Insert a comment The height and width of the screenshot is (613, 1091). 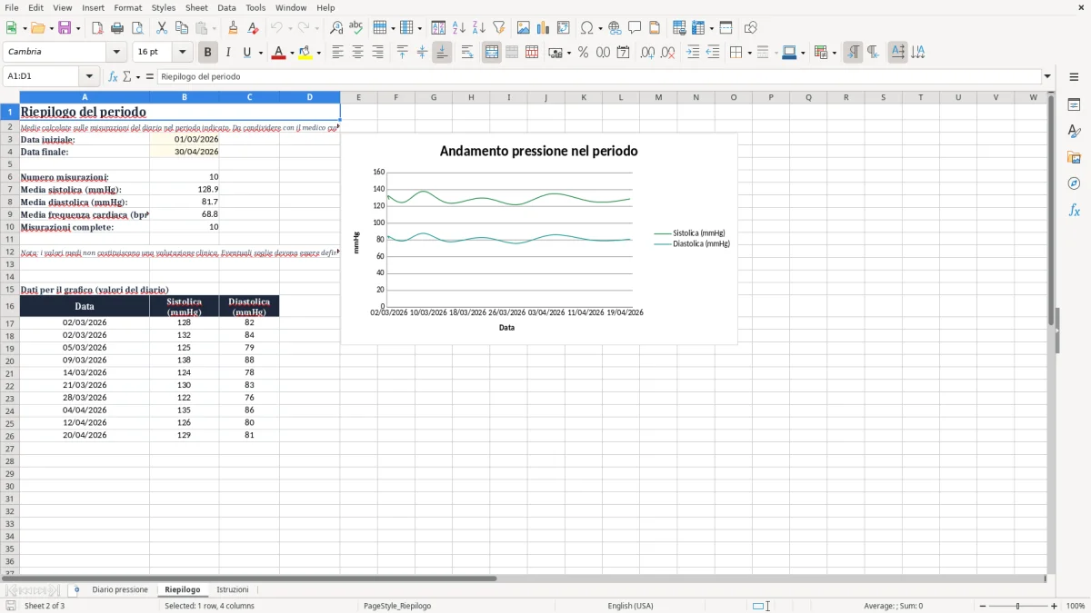coord(635,28)
